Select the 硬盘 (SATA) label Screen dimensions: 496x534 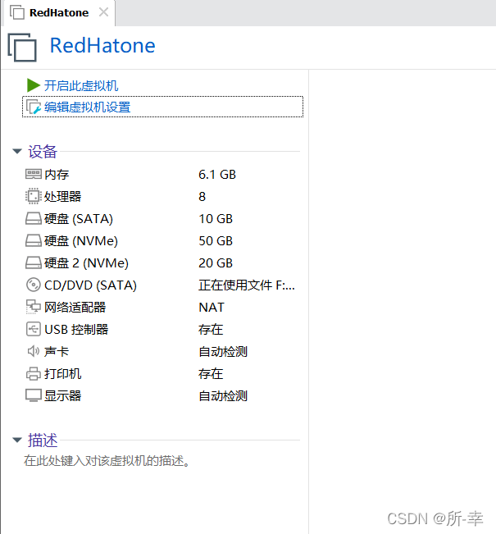click(x=79, y=219)
